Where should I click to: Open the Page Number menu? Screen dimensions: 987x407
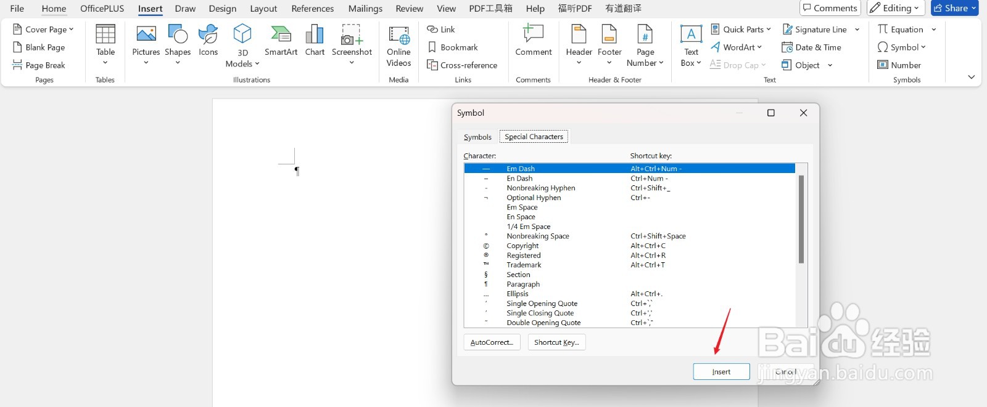[x=645, y=46]
